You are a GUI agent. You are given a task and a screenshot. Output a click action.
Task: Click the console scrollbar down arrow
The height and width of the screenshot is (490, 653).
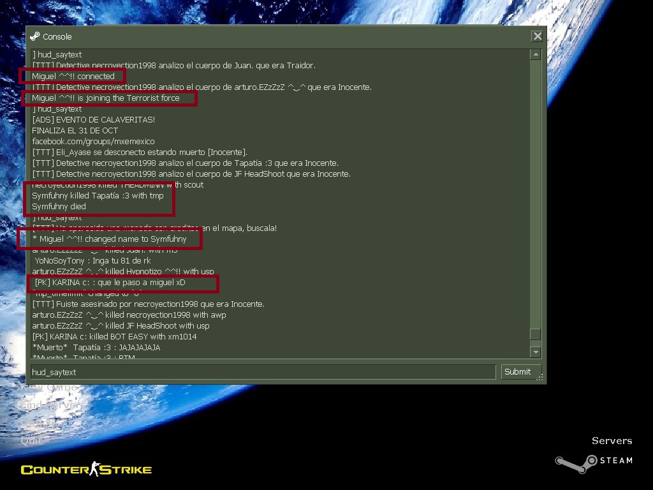point(536,352)
